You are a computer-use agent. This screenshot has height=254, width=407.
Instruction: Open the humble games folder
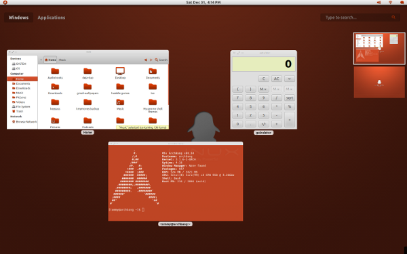[120, 87]
